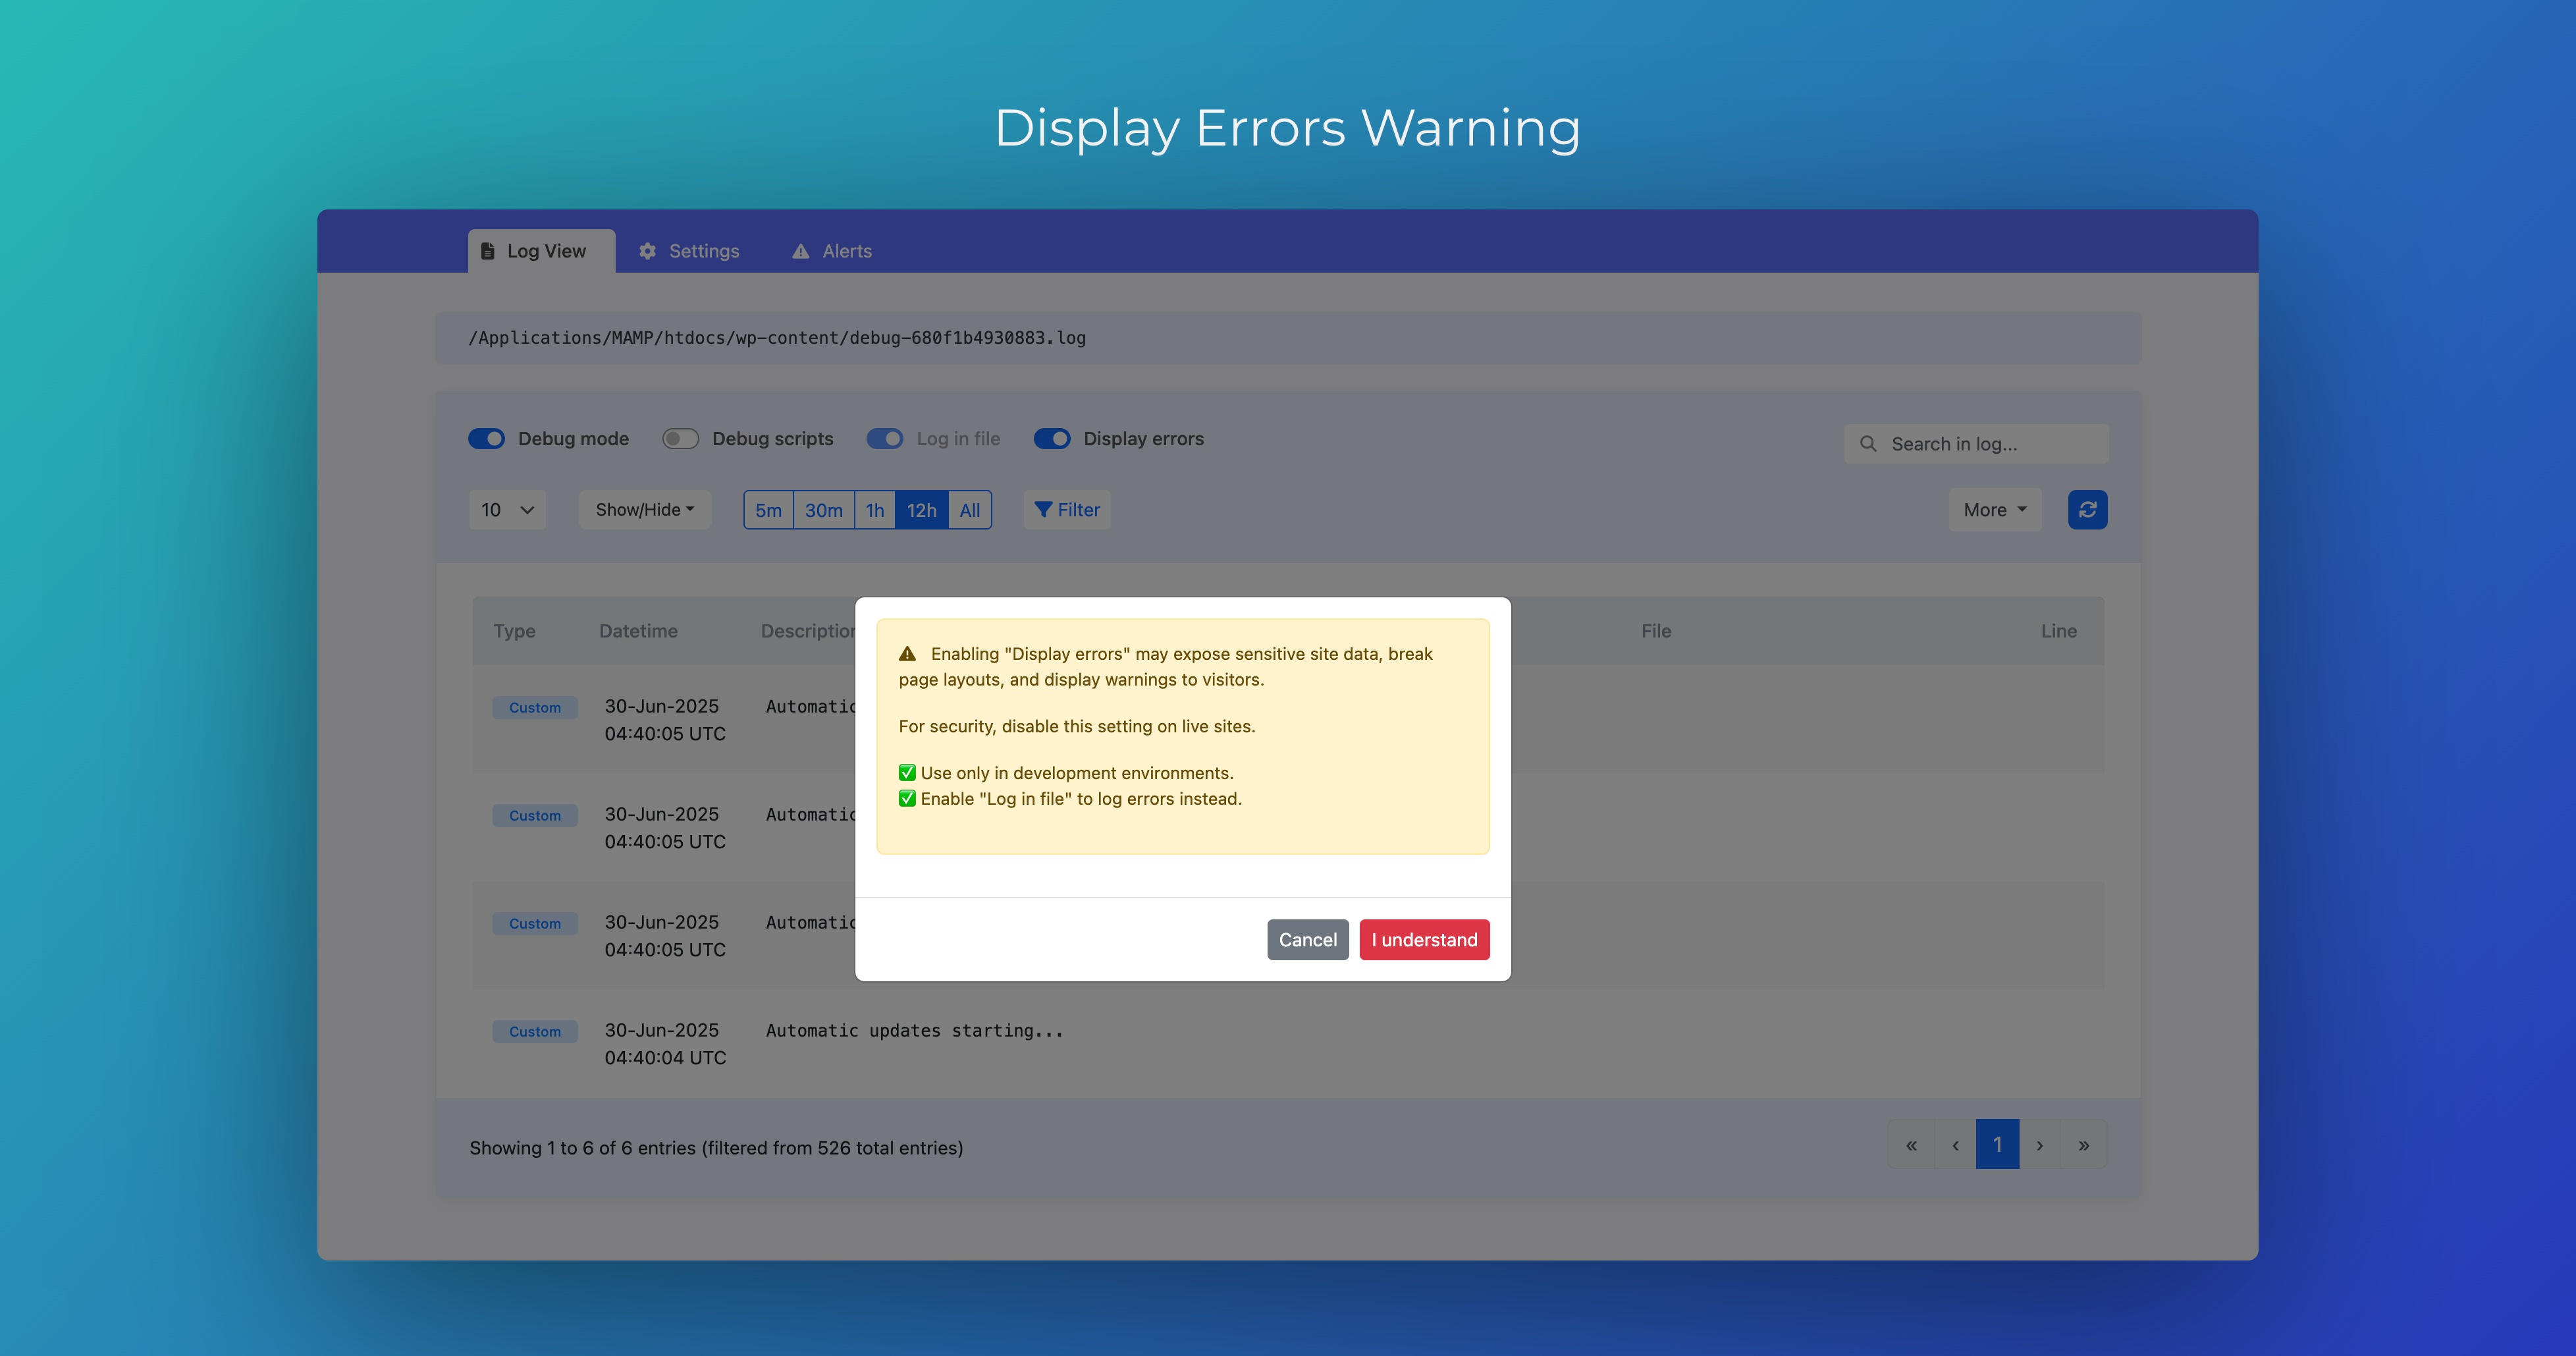Viewport: 2576px width, 1356px height.
Task: Cancel the display errors warning
Action: pos(1307,940)
